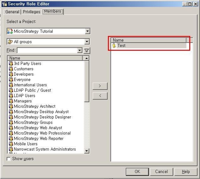The width and height of the screenshot is (200, 179).
Task: Click the Everyone group icon
Action: (x=11, y=79)
